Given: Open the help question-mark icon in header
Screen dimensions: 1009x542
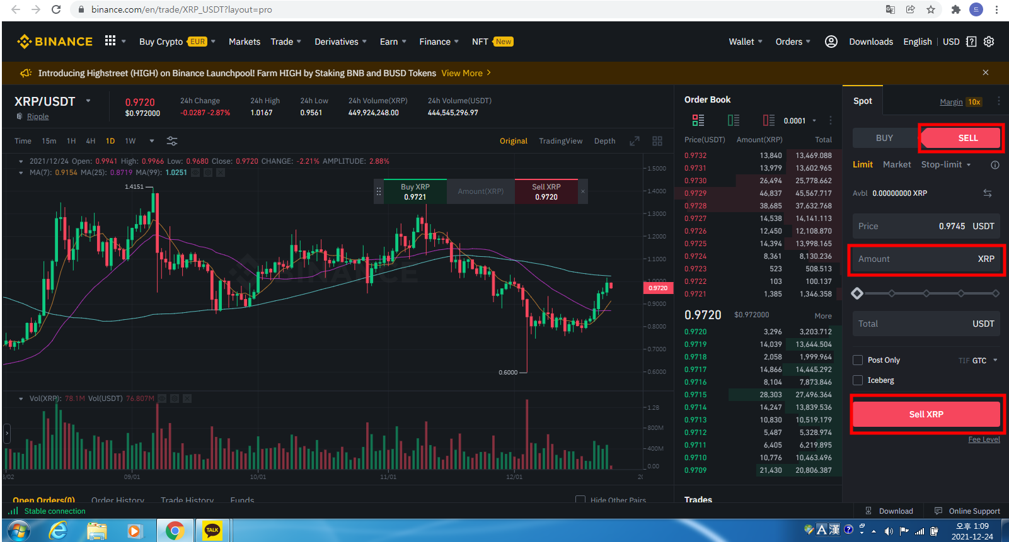Looking at the screenshot, I should 971,42.
